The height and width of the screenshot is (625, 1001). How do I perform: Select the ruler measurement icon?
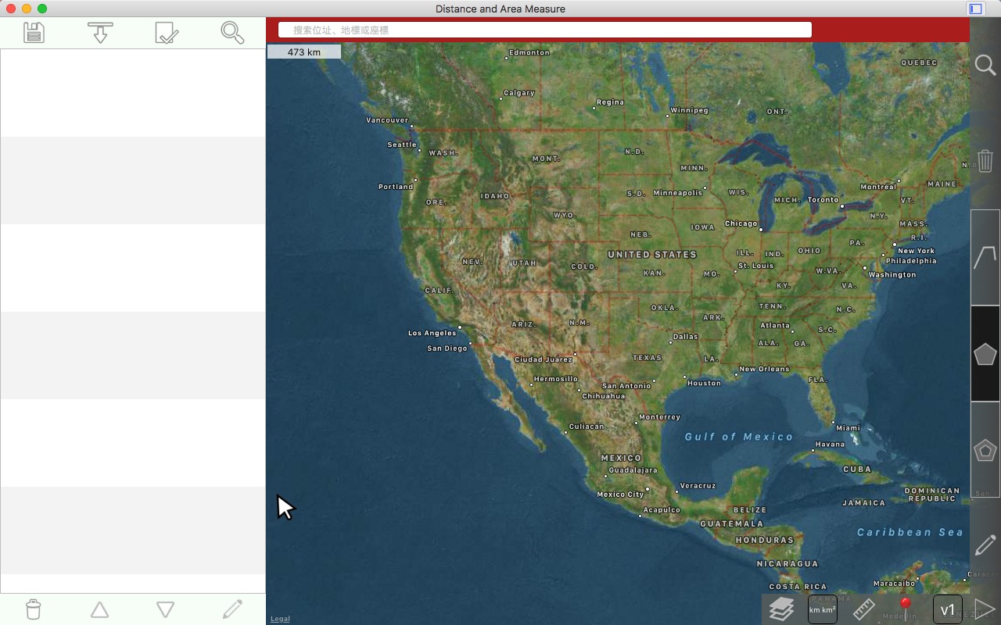[x=863, y=609]
